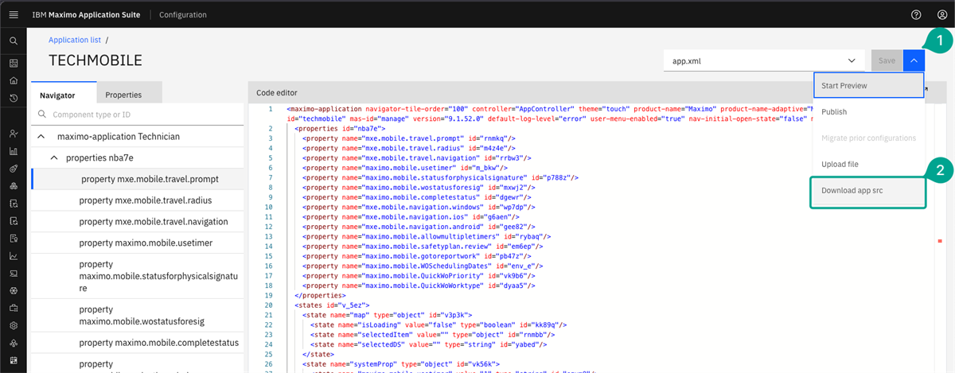Select property mxe.mobile.travel.prompt tree item
955x373 pixels.
coord(137,179)
